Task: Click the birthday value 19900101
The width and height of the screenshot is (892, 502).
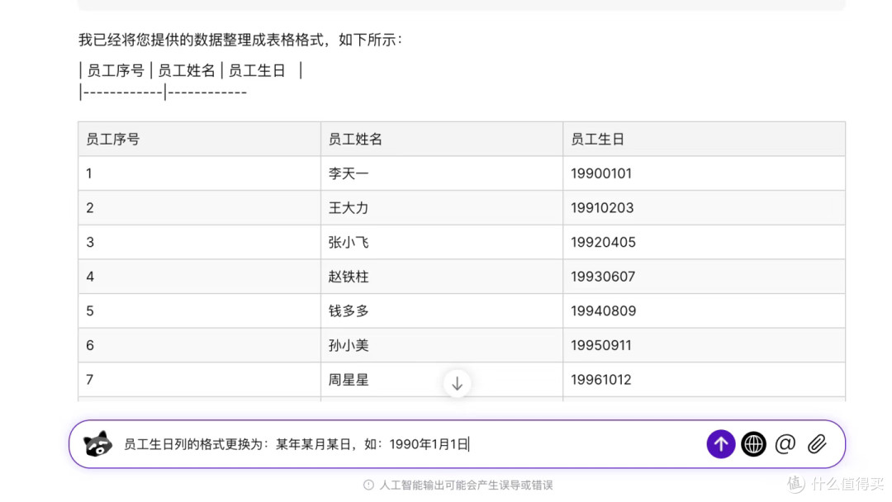Action: click(600, 173)
